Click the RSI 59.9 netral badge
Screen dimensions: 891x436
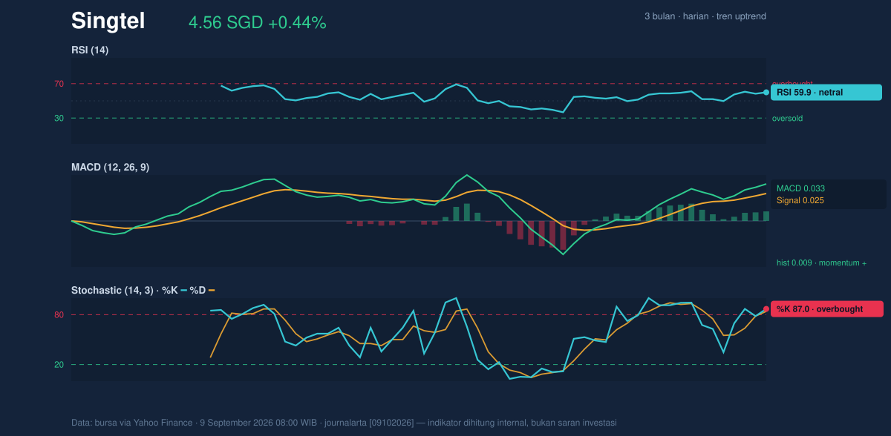826,93
